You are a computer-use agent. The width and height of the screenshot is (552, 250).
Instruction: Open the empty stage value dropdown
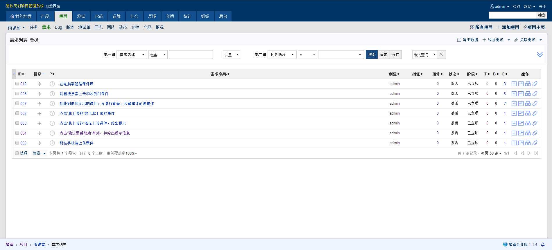pyautogui.click(x=341, y=55)
